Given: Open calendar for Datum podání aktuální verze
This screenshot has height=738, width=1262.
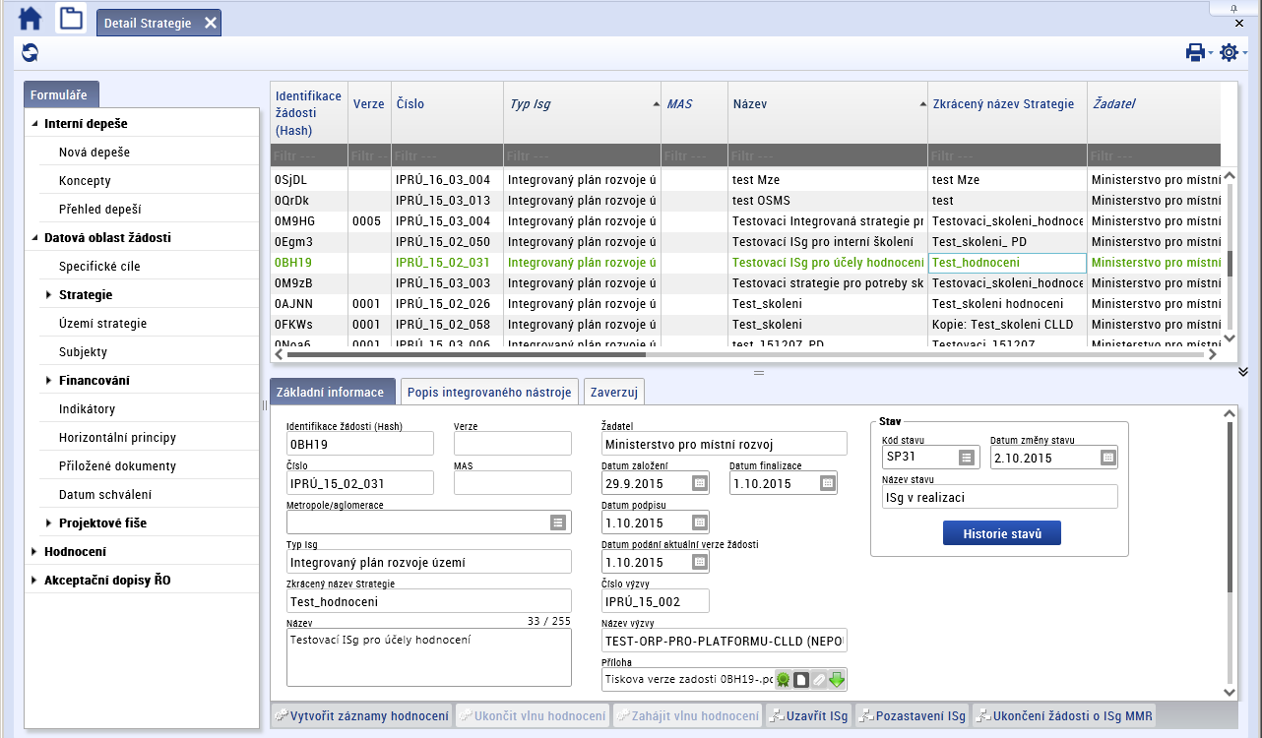Looking at the screenshot, I should pyautogui.click(x=699, y=563).
